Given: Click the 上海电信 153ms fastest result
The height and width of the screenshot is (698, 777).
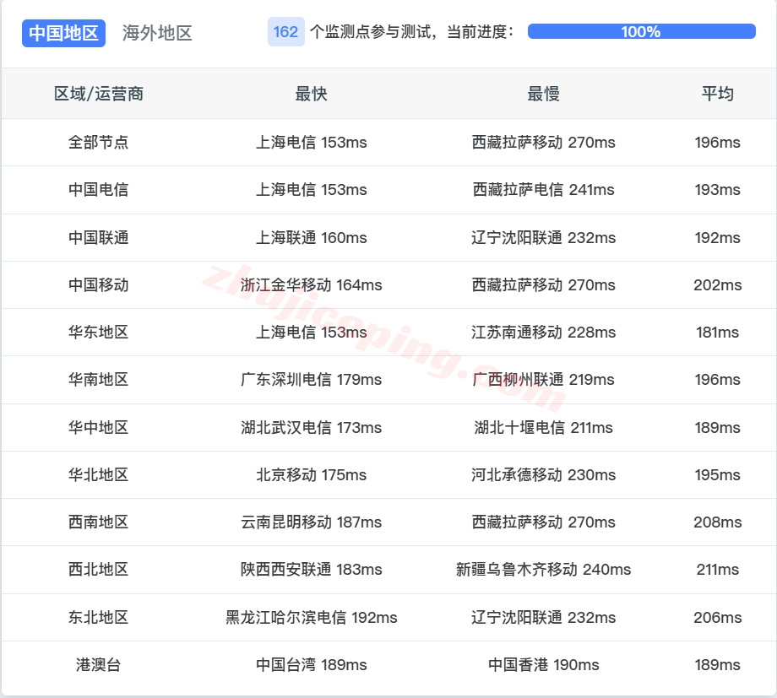Looking at the screenshot, I should (x=311, y=143).
